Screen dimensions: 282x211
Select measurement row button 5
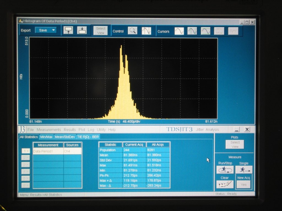coord(26,178)
